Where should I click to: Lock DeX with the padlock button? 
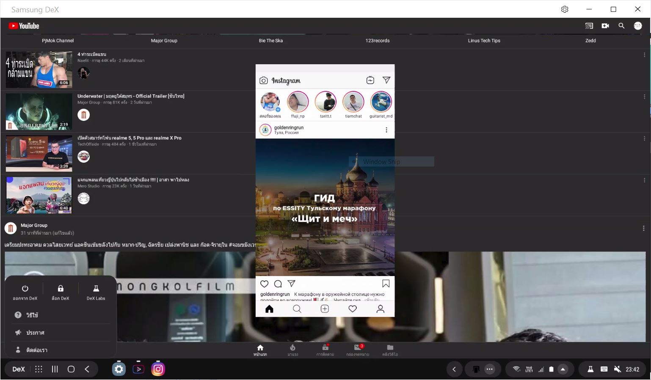[x=61, y=292]
